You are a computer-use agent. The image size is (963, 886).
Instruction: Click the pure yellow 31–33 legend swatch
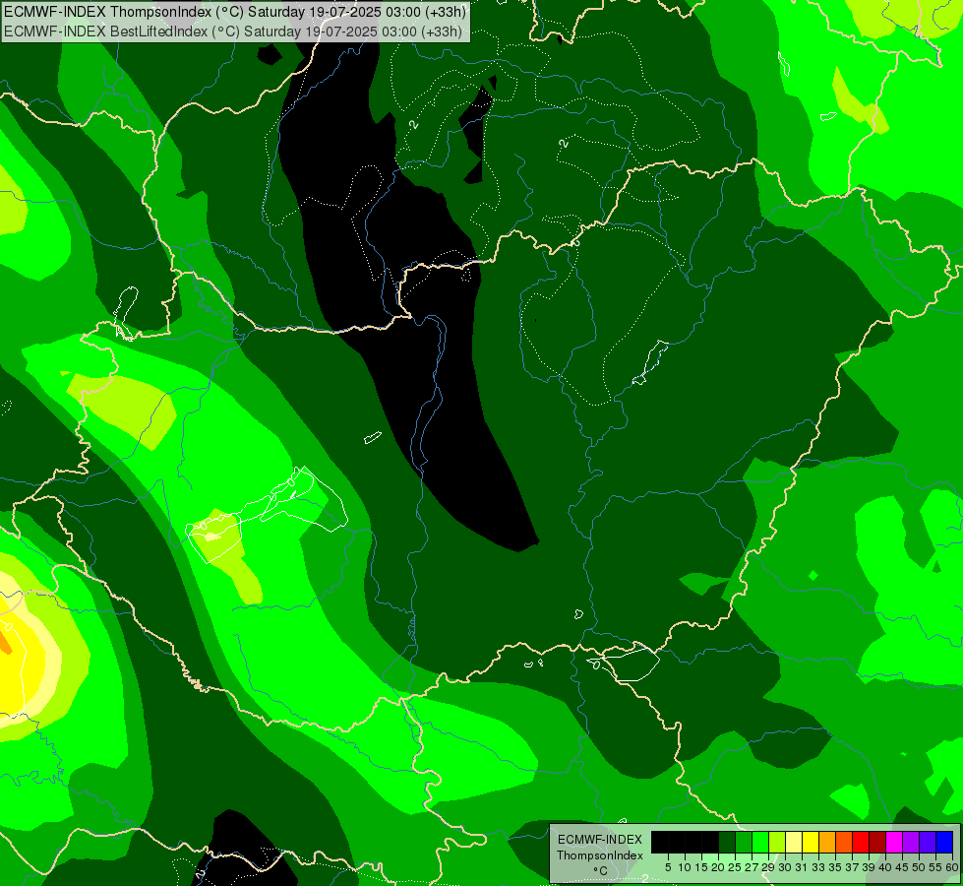[811, 842]
